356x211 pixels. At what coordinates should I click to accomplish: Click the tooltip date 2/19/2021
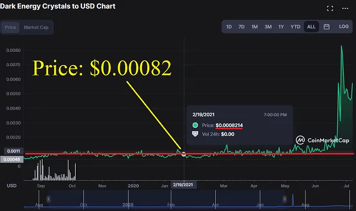204,115
